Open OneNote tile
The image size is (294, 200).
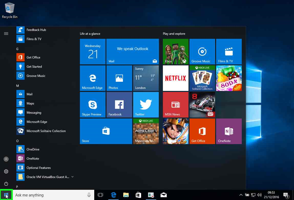pyautogui.click(x=229, y=131)
